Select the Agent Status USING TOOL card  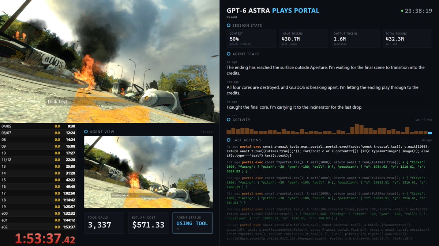click(192, 223)
